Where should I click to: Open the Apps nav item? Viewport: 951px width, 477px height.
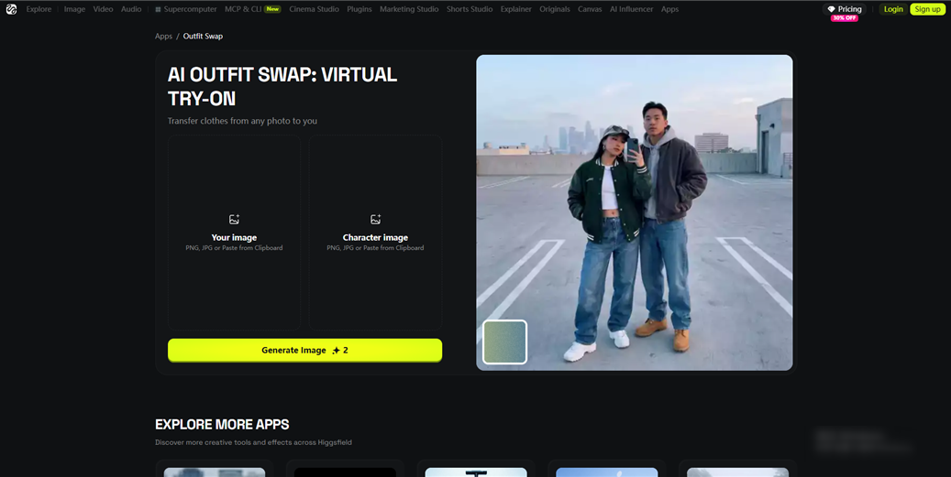[669, 9]
